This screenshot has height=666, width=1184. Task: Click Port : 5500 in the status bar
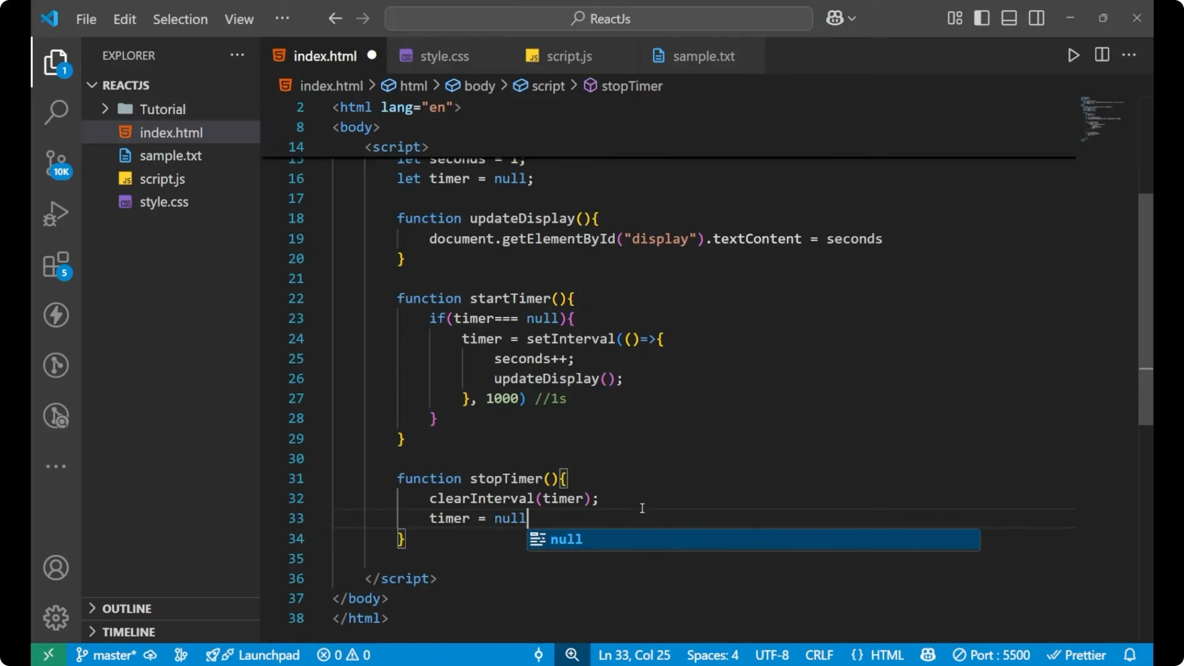(992, 655)
